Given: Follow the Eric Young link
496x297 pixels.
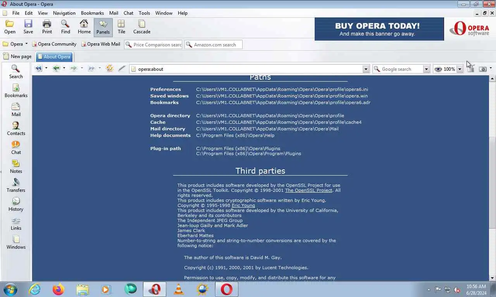Looking at the screenshot, I should coord(243,205).
